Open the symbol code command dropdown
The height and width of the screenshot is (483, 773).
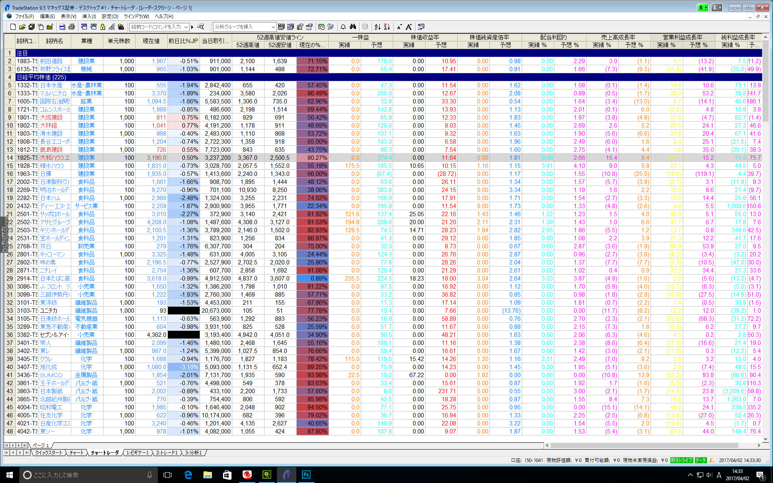point(186,27)
